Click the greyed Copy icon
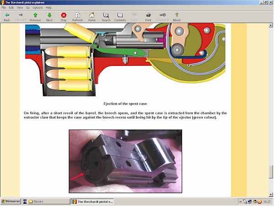This screenshot has height=206, width=274. coord(134,15)
